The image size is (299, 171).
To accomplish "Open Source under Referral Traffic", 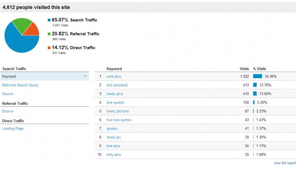I will click(8, 111).
